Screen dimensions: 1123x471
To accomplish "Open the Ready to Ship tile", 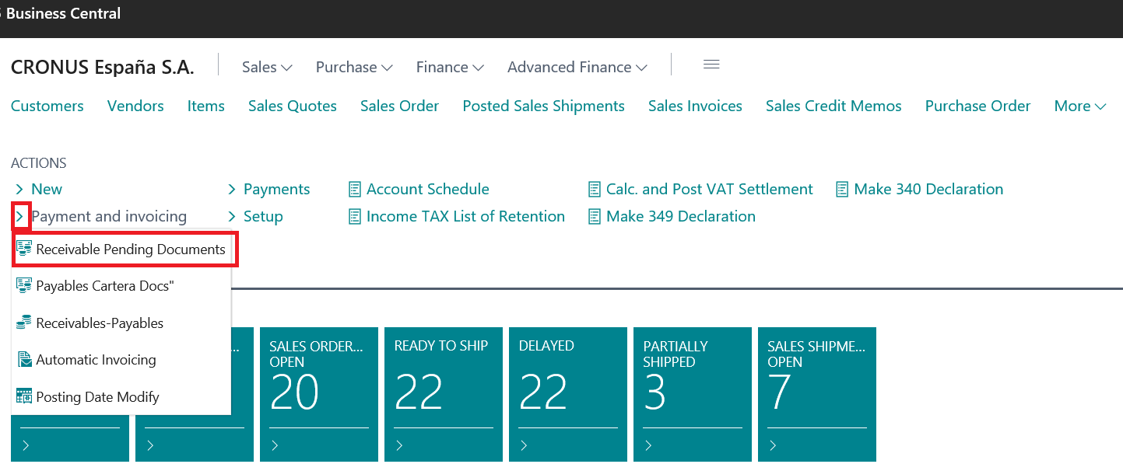I will (x=444, y=394).
